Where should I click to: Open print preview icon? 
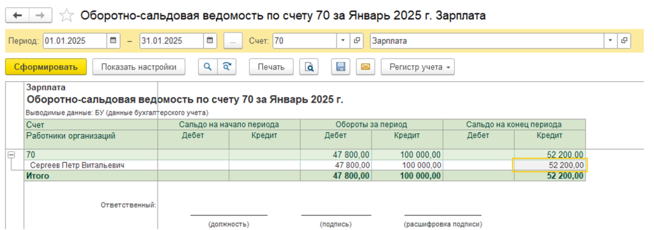[309, 67]
